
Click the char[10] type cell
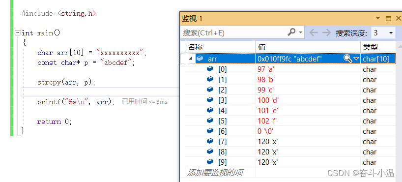click(x=376, y=59)
